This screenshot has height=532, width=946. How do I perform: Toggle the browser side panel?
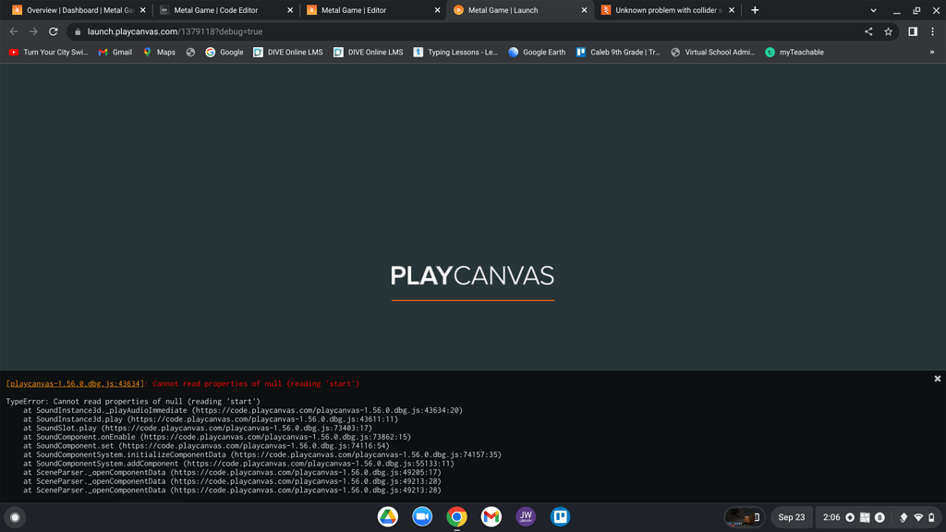pos(913,30)
